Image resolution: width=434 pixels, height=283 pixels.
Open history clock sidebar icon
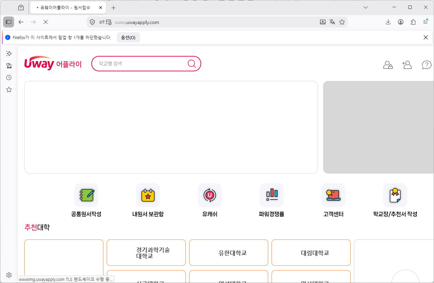pos(9,78)
